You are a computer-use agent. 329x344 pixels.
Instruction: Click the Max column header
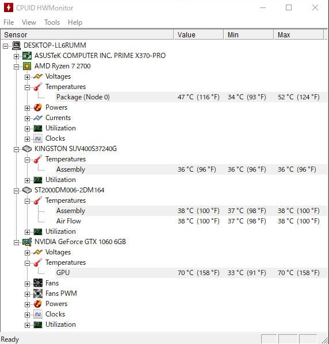(x=299, y=34)
